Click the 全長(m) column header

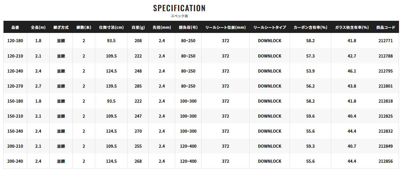38,28
